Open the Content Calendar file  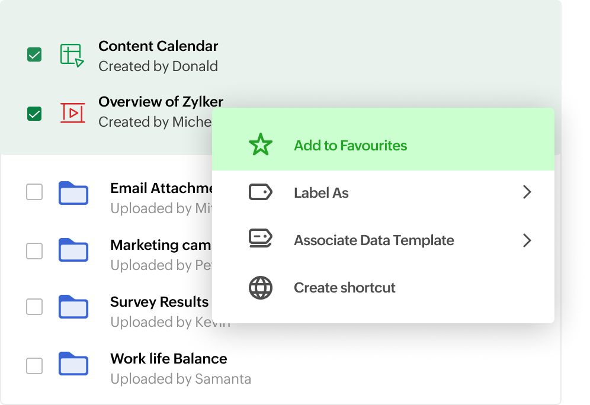(158, 46)
